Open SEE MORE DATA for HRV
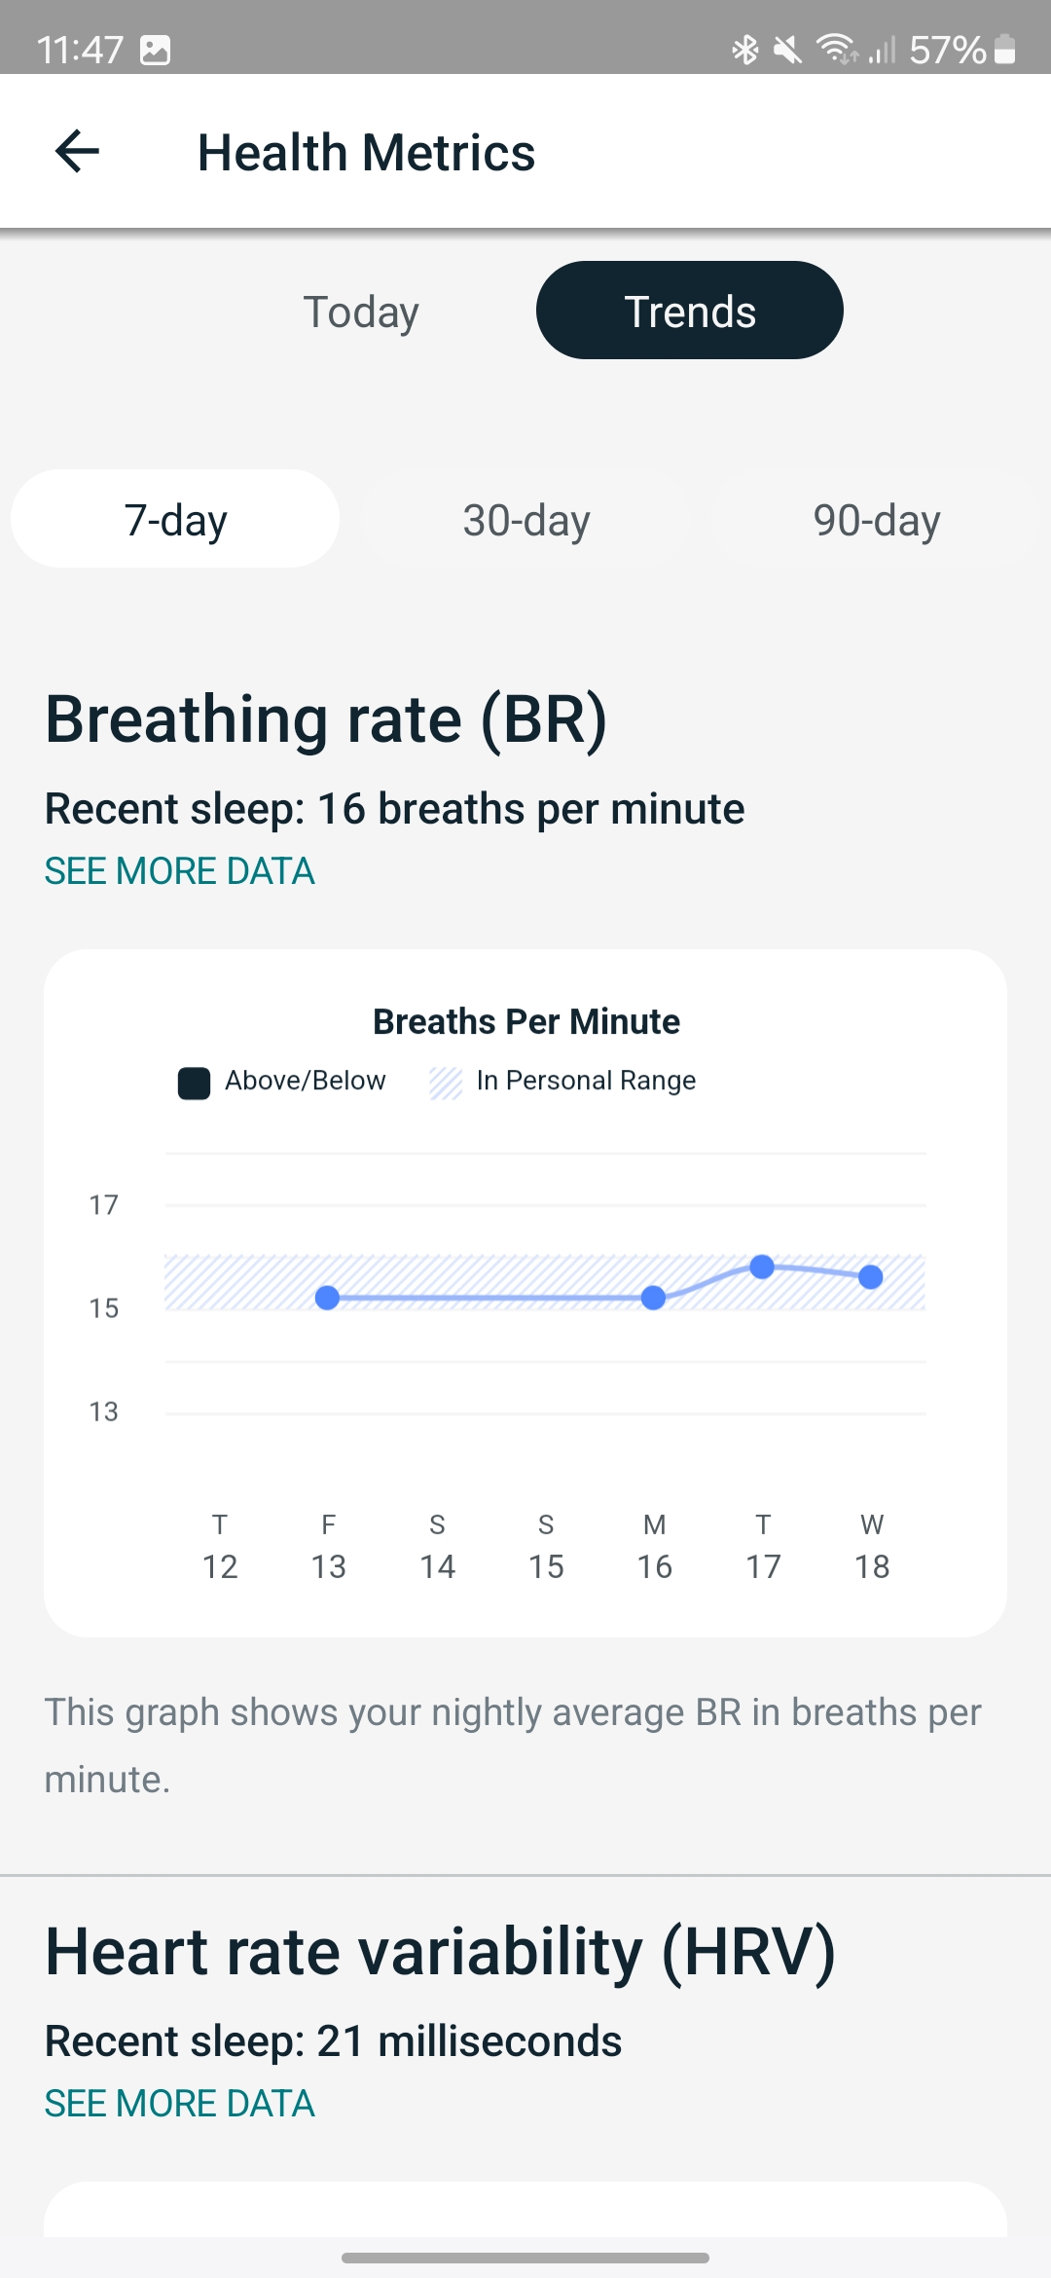 (180, 2104)
